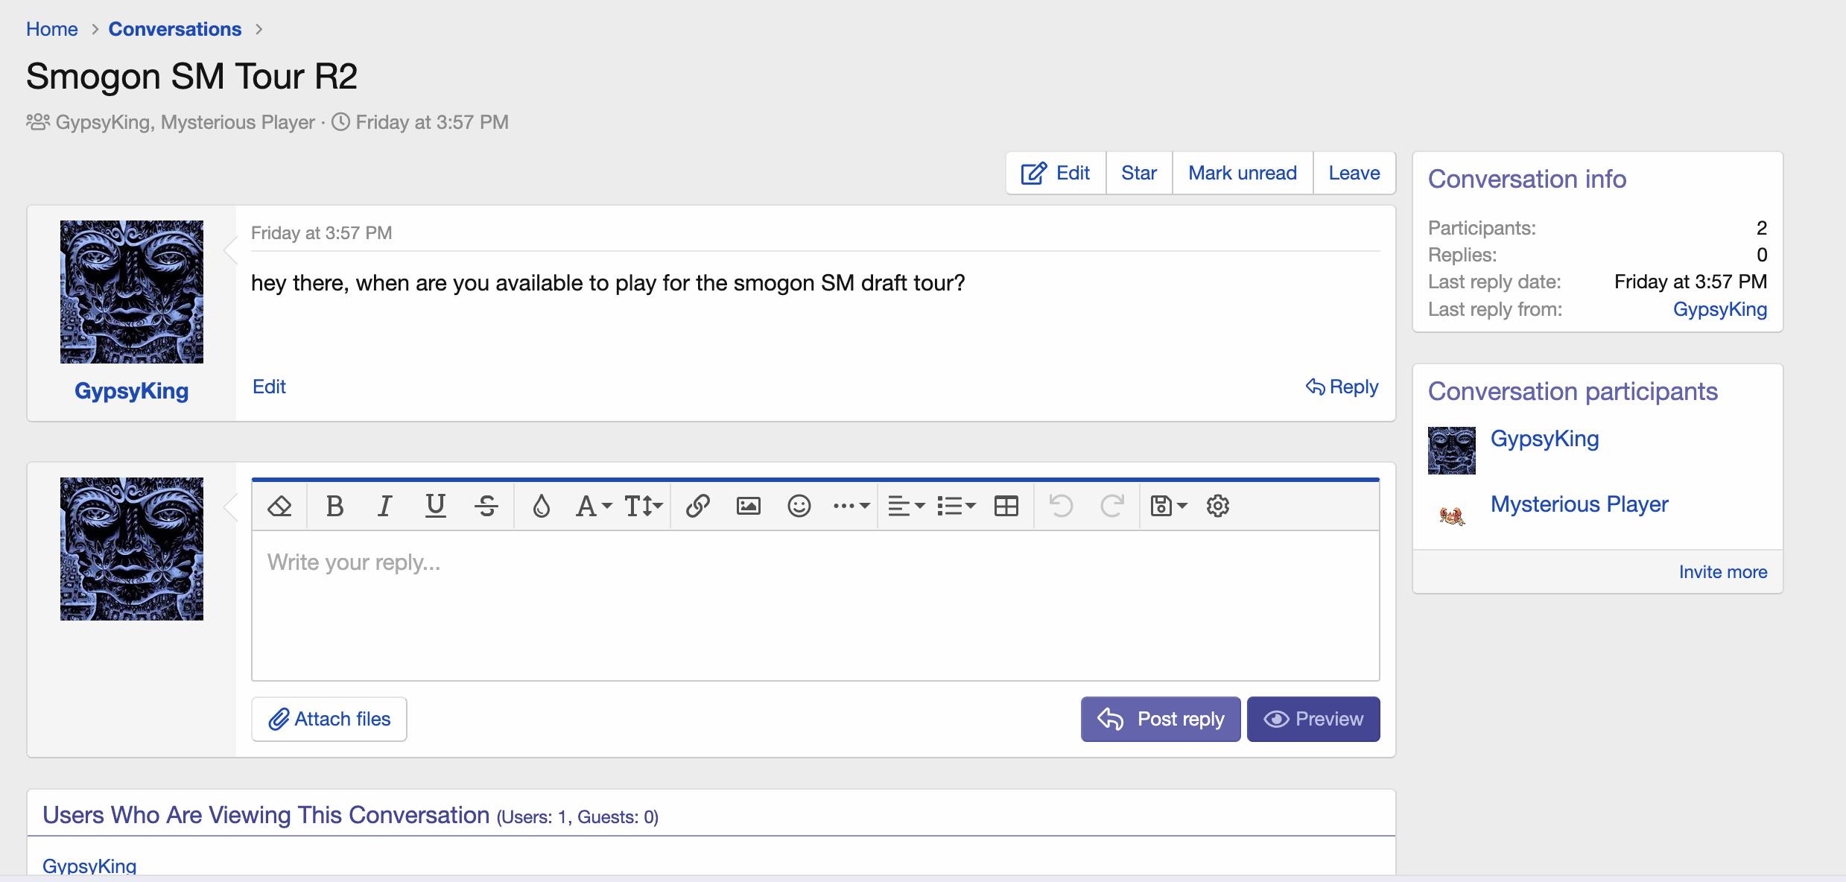This screenshot has width=1846, height=882.
Task: Open the font family dropdown
Action: pos(593,507)
